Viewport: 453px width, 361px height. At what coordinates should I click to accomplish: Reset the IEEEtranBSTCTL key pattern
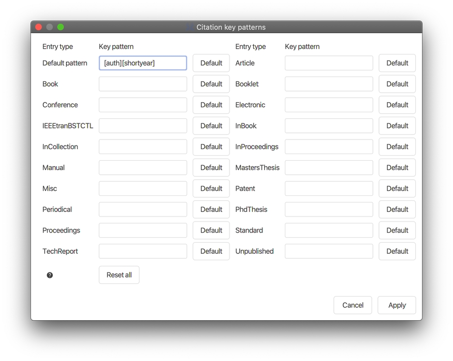pyautogui.click(x=211, y=126)
